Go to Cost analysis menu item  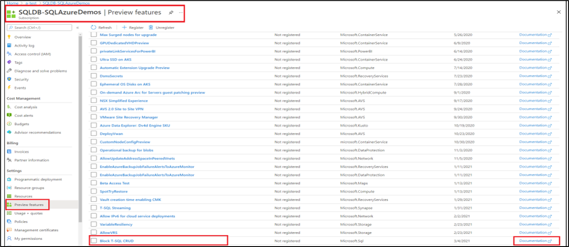(26, 107)
